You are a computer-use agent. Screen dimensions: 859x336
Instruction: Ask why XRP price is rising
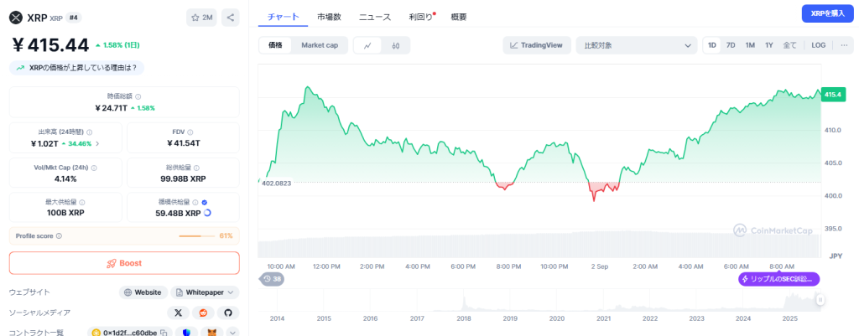(76, 68)
